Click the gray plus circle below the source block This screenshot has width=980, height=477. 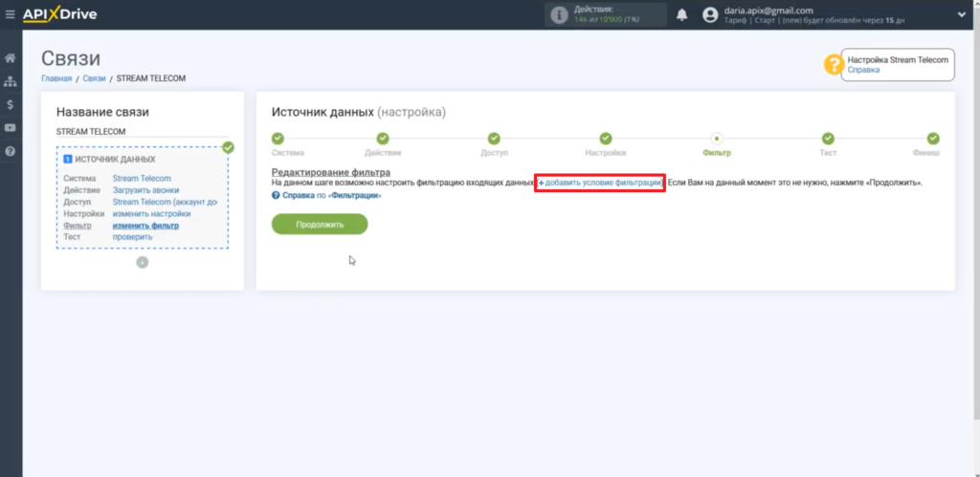tap(142, 262)
